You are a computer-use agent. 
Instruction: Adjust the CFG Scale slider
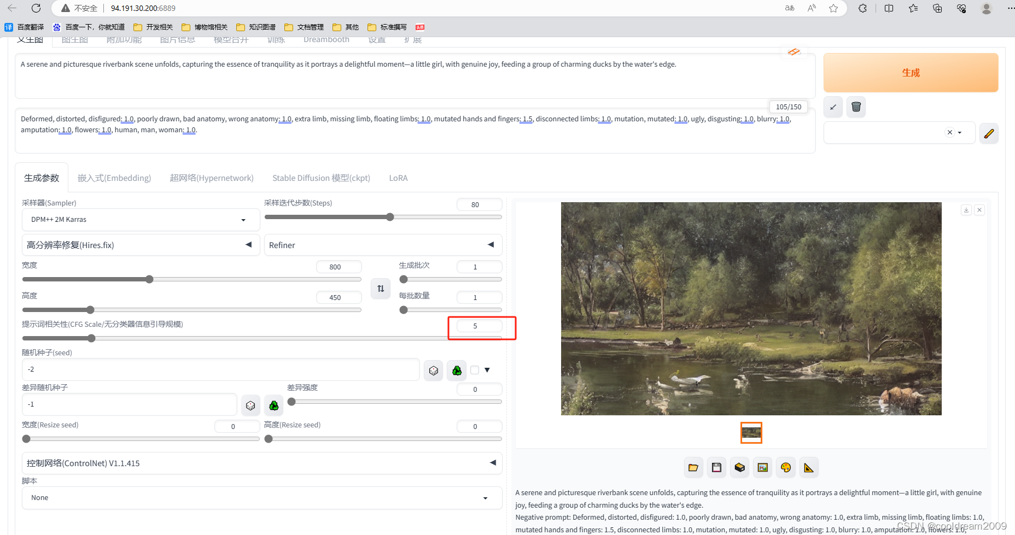pyautogui.click(x=262, y=338)
